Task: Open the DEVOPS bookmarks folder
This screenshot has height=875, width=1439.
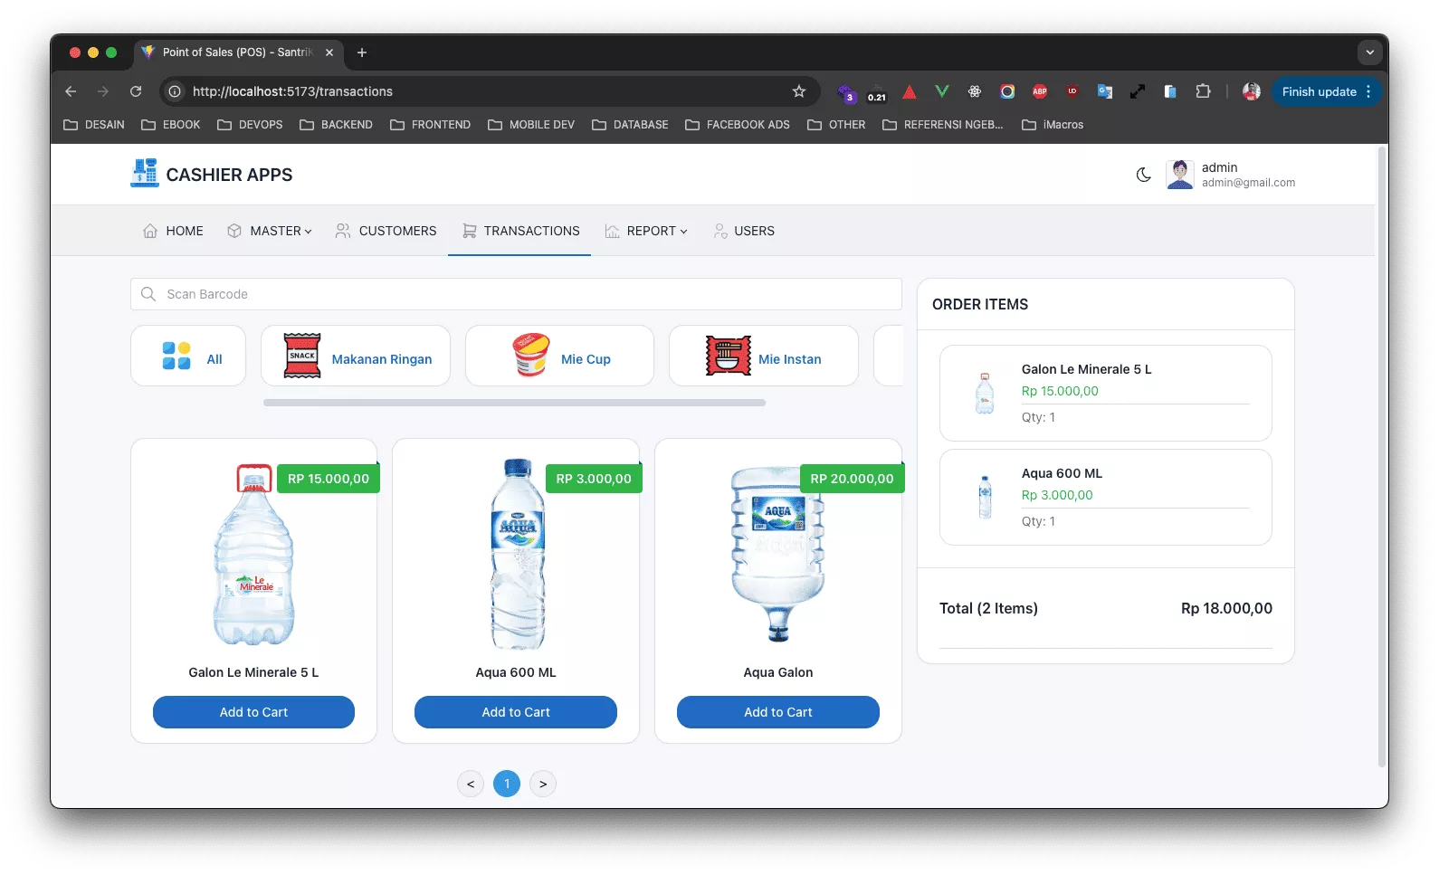Action: click(250, 125)
